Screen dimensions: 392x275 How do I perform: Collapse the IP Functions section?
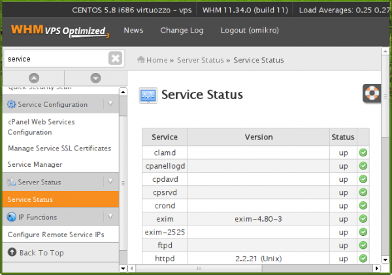coord(111,217)
